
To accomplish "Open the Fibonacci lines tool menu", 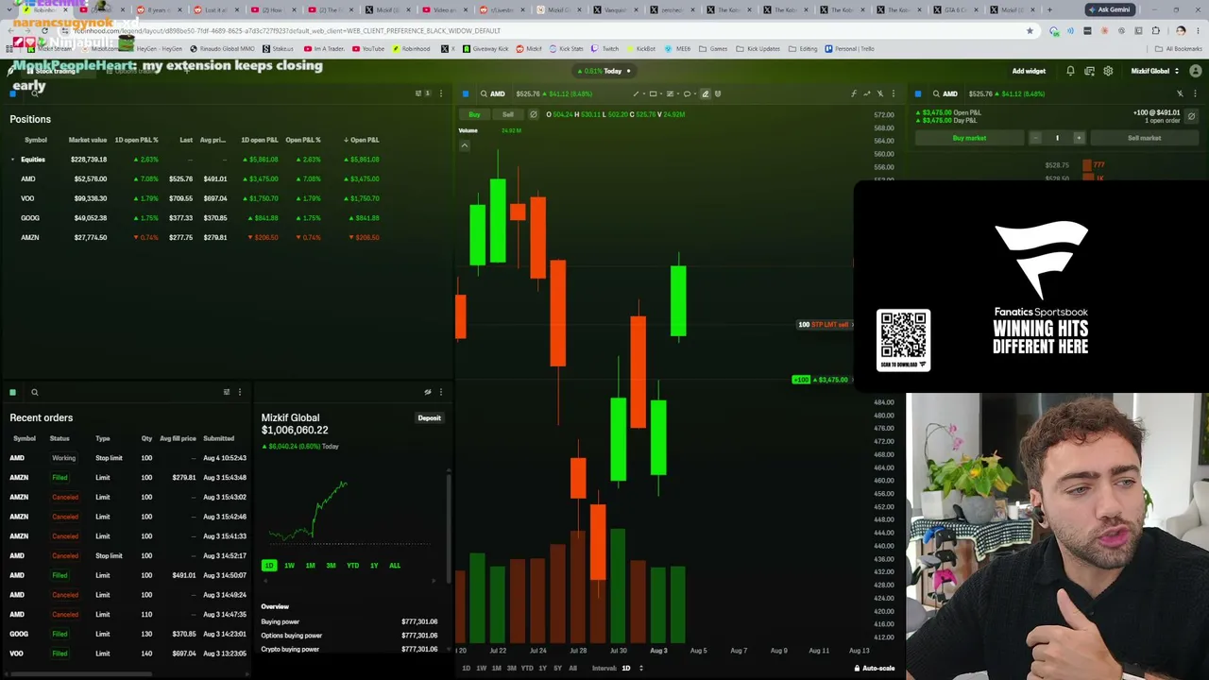I will point(670,93).
